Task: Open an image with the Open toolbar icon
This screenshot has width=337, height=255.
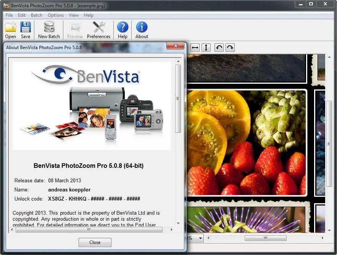Action: [11, 30]
